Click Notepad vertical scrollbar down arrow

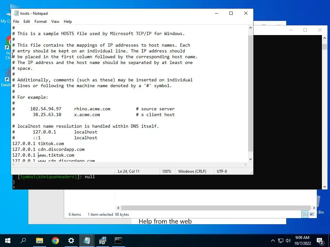click(250, 159)
